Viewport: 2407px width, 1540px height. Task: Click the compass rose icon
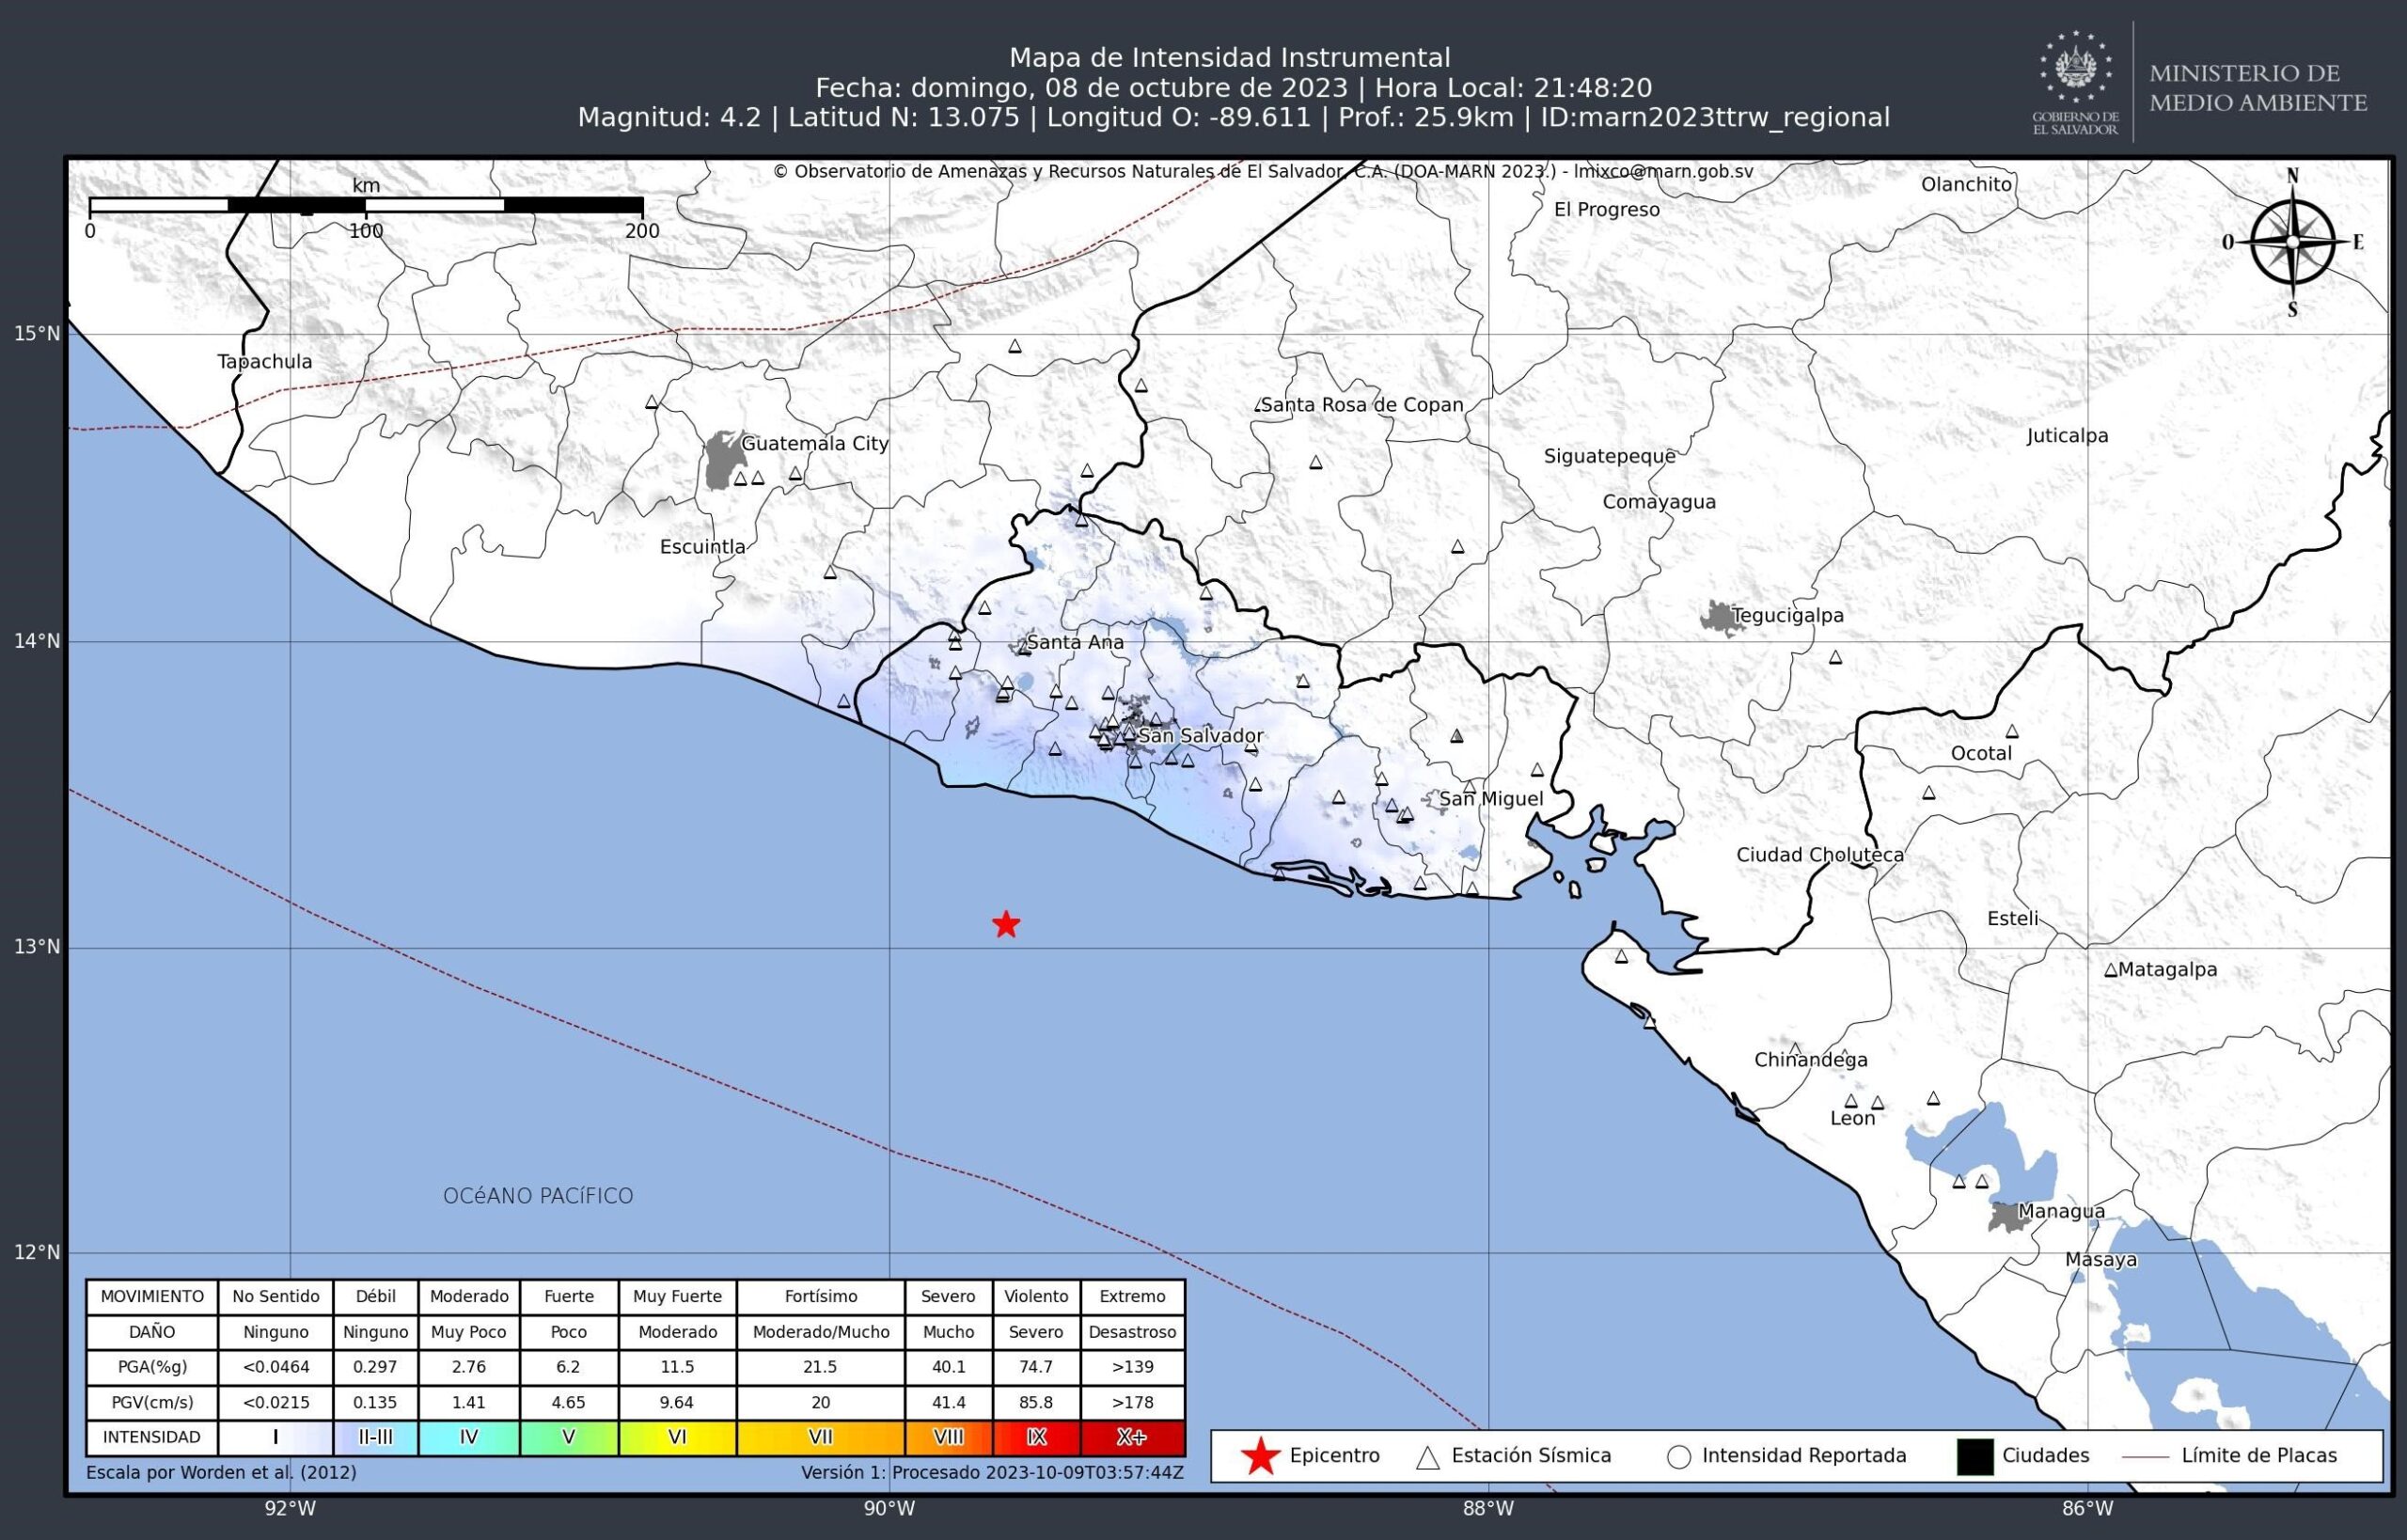(x=2292, y=242)
